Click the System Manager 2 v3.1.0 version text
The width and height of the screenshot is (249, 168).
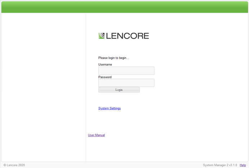click(x=220, y=165)
